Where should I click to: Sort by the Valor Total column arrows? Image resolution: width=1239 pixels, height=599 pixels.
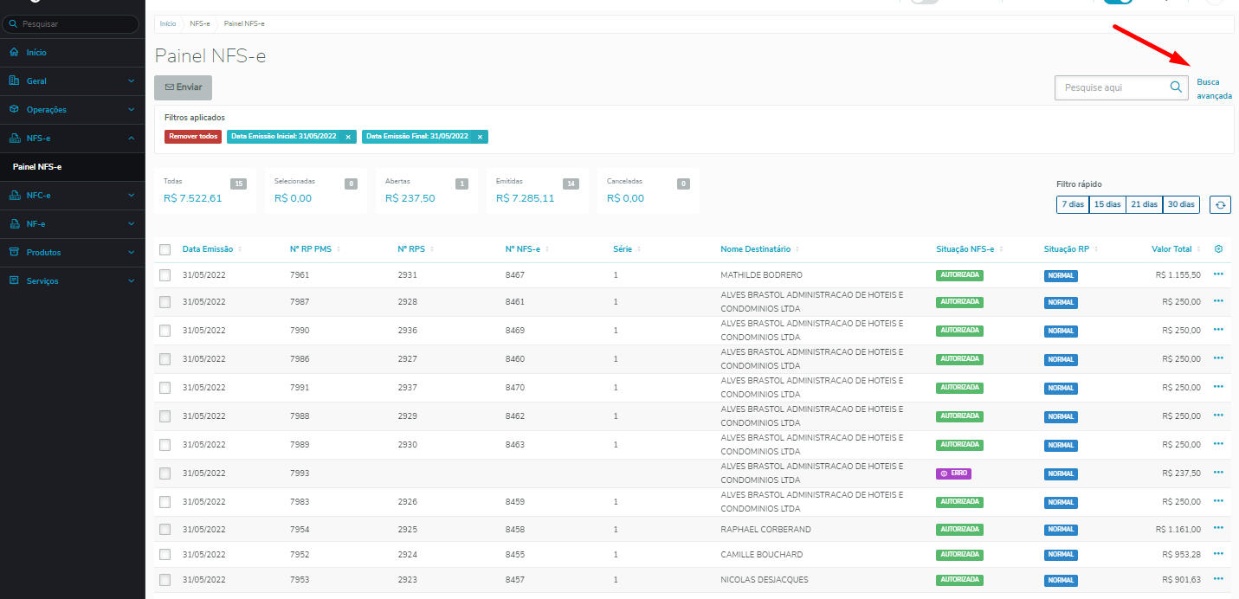coord(1201,249)
